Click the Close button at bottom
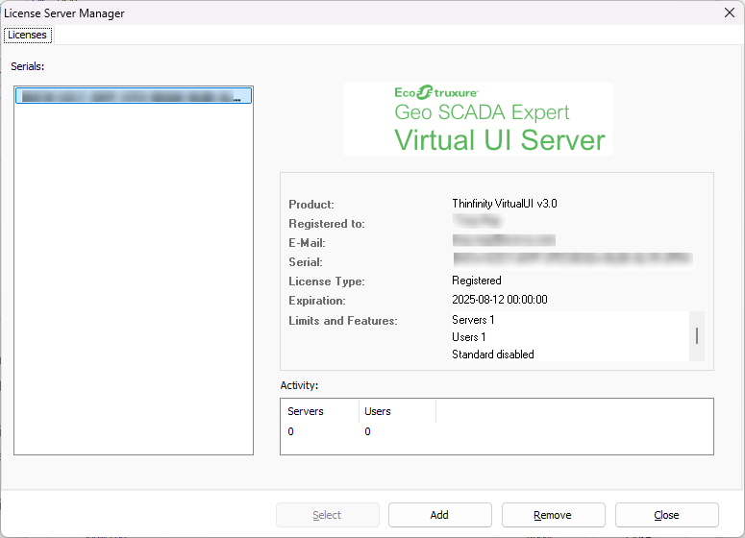This screenshot has width=745, height=538. (666, 515)
